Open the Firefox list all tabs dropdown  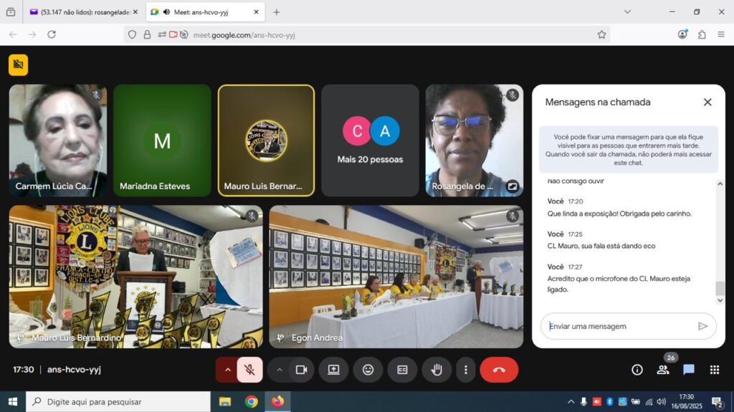click(x=627, y=12)
